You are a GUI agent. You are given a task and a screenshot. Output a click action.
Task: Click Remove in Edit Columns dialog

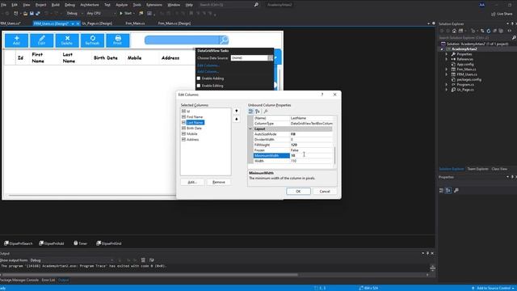pyautogui.click(x=219, y=182)
